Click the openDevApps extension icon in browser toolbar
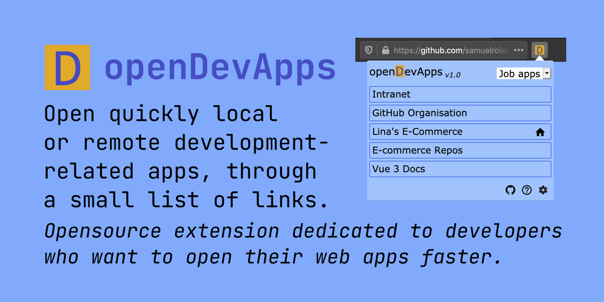604x302 pixels. point(539,50)
